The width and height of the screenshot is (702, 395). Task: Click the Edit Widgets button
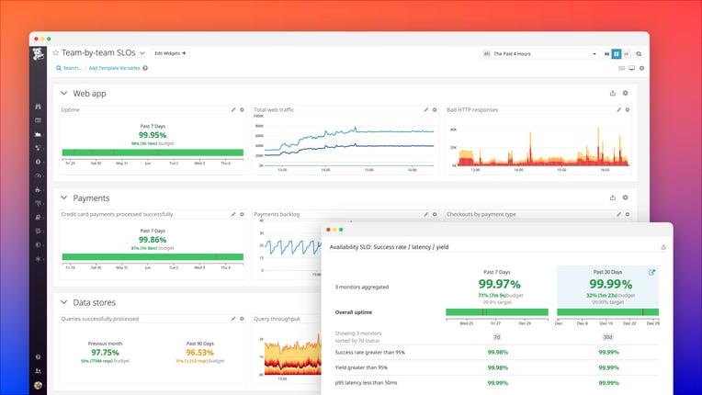click(x=170, y=53)
